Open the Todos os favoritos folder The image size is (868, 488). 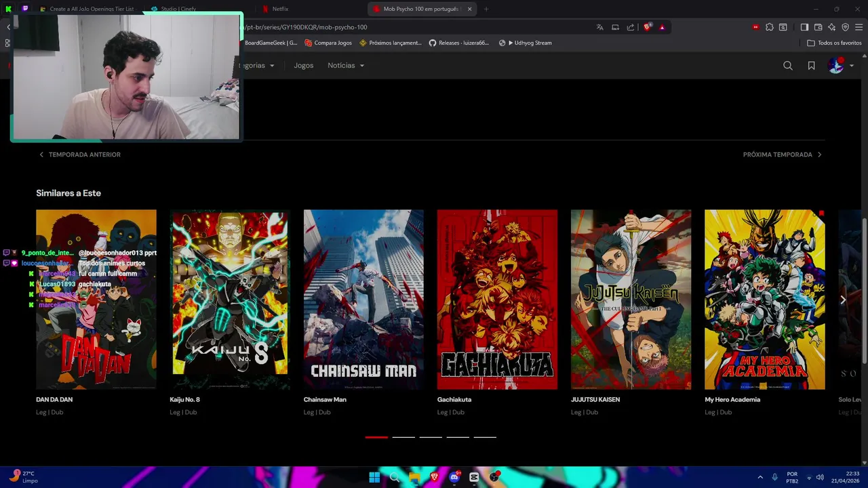tap(834, 43)
